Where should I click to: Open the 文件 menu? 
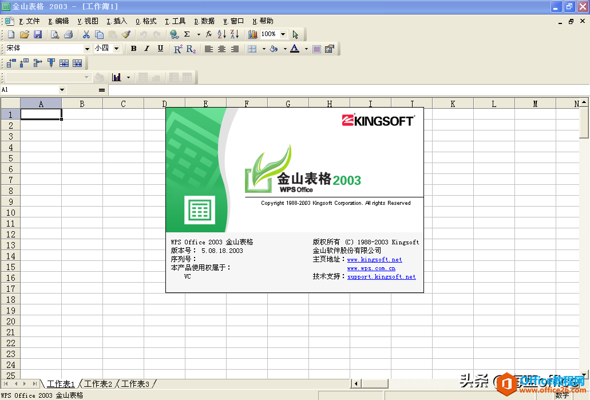(x=29, y=21)
